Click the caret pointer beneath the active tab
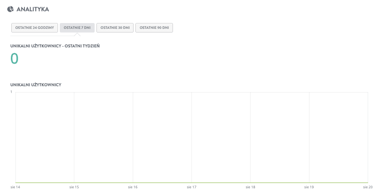This screenshot has height=196, width=379. click(77, 34)
